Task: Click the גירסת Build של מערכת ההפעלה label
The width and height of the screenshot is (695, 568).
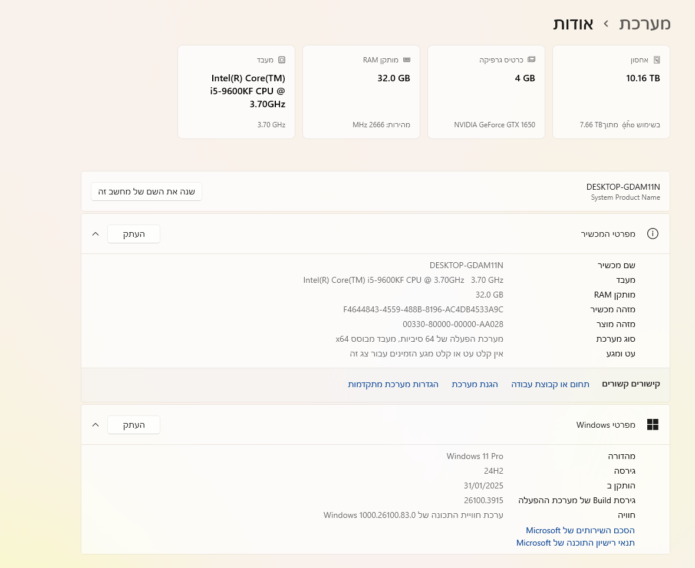Action: click(577, 500)
